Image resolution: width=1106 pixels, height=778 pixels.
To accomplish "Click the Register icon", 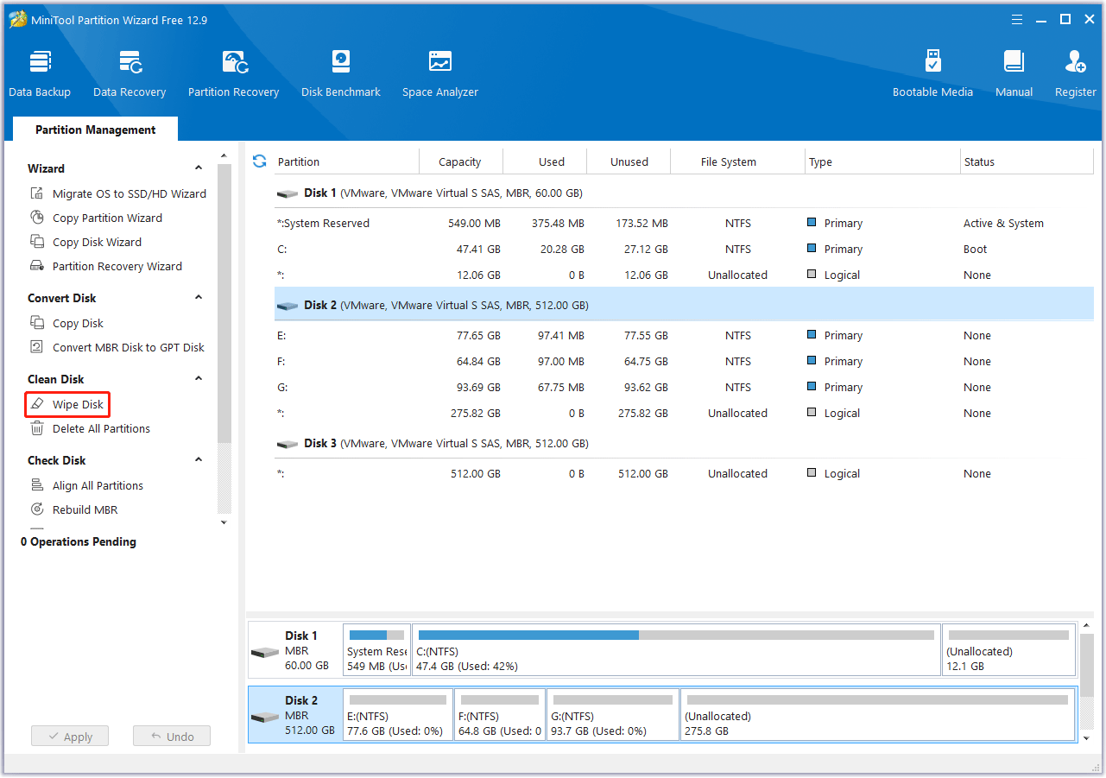I will pos(1076,62).
